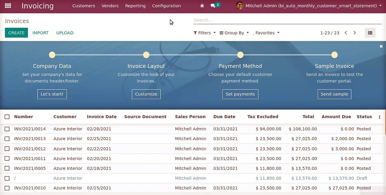Screen dimensions: 386x195
Task: Open invoice INV/2021/0010
Action: [30, 188]
